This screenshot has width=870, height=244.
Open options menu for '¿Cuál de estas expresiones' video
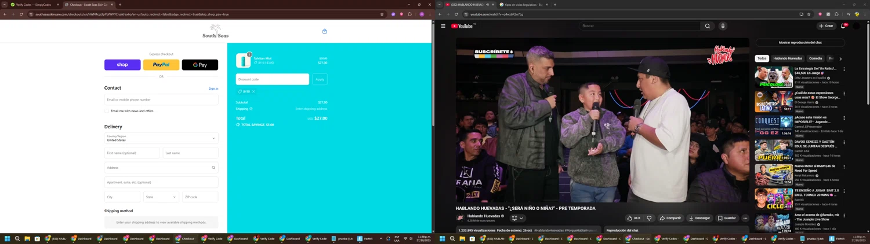pos(844,94)
